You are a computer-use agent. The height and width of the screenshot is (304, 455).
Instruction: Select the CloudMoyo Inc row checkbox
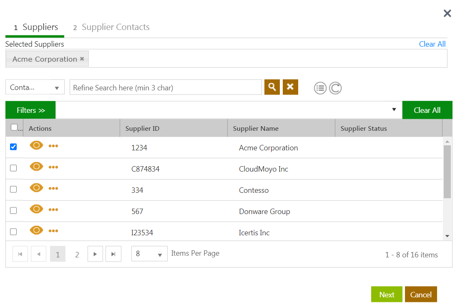click(x=13, y=168)
